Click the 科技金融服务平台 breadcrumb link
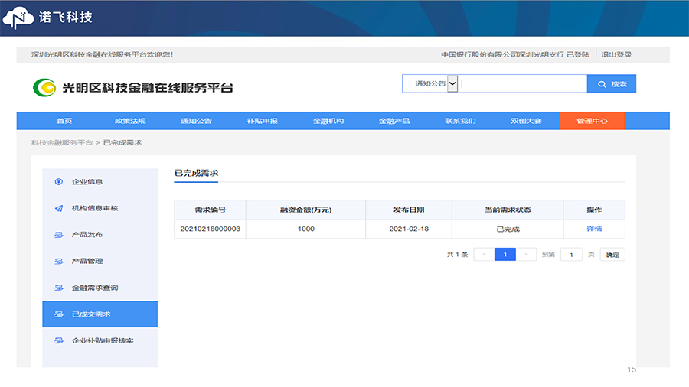Screen dimensions: 689x387 pyautogui.click(x=62, y=142)
